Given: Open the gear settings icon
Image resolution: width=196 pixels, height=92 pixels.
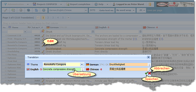Looking at the screenshot, I should tap(21, 10).
